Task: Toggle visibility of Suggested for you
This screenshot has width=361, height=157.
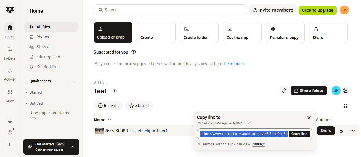Action: 134,52
